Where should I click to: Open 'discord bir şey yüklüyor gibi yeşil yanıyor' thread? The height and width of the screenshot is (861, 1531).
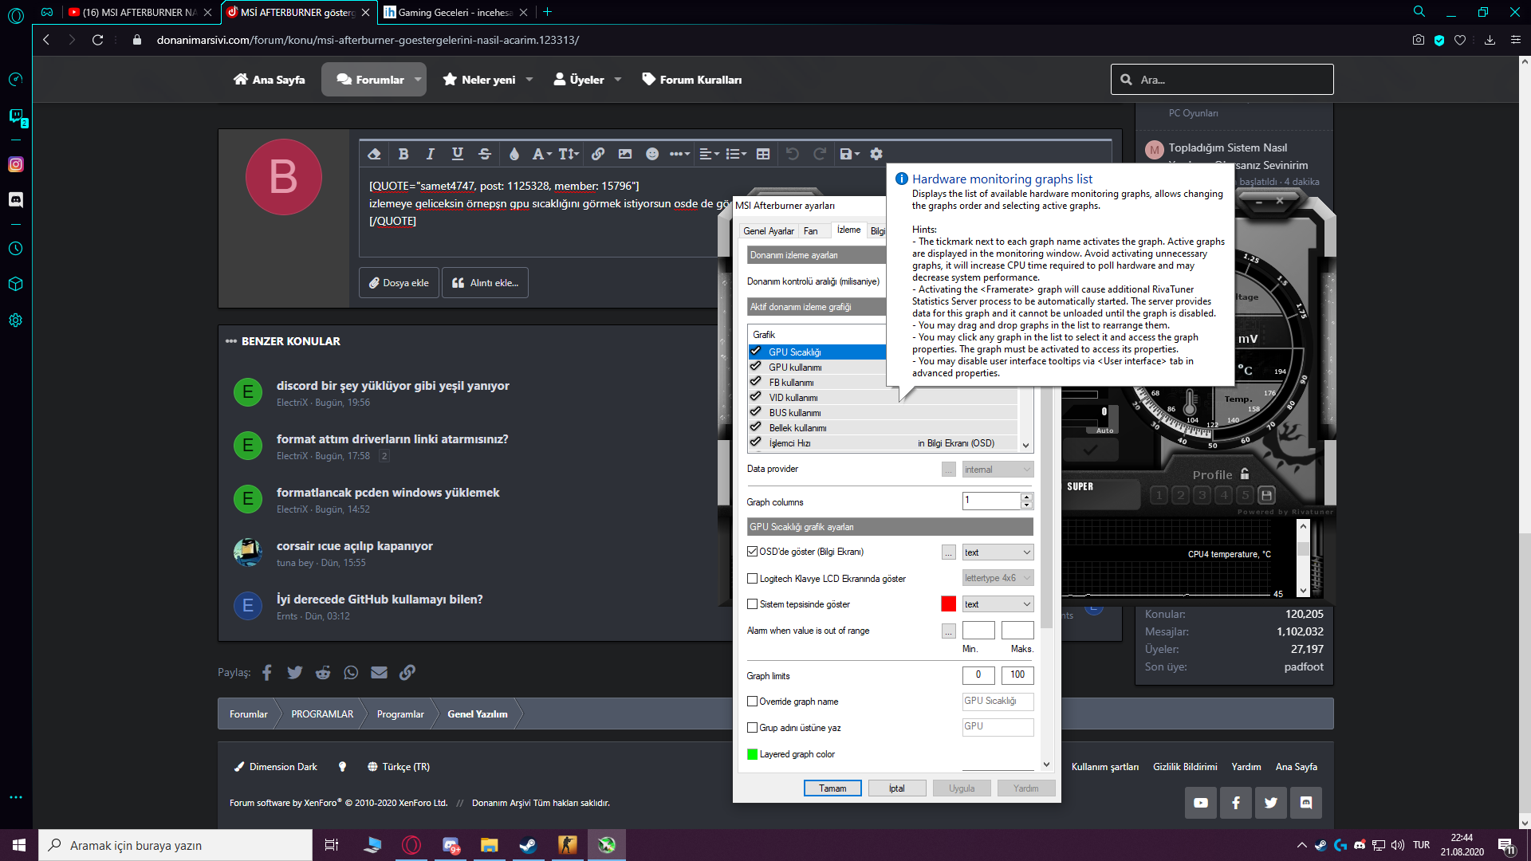[x=392, y=386]
